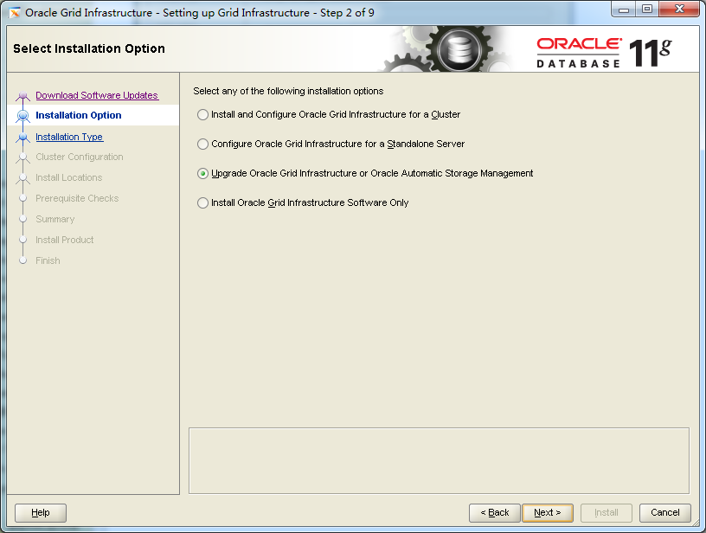Image resolution: width=706 pixels, height=533 pixels.
Task: Click the Installation Type step node icon
Action: pyautogui.click(x=23, y=137)
